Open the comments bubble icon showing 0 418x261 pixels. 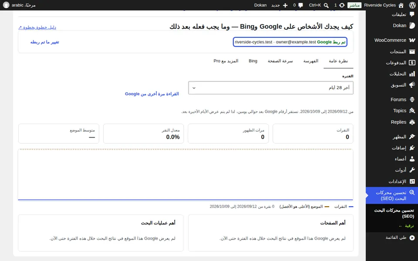(301, 5)
